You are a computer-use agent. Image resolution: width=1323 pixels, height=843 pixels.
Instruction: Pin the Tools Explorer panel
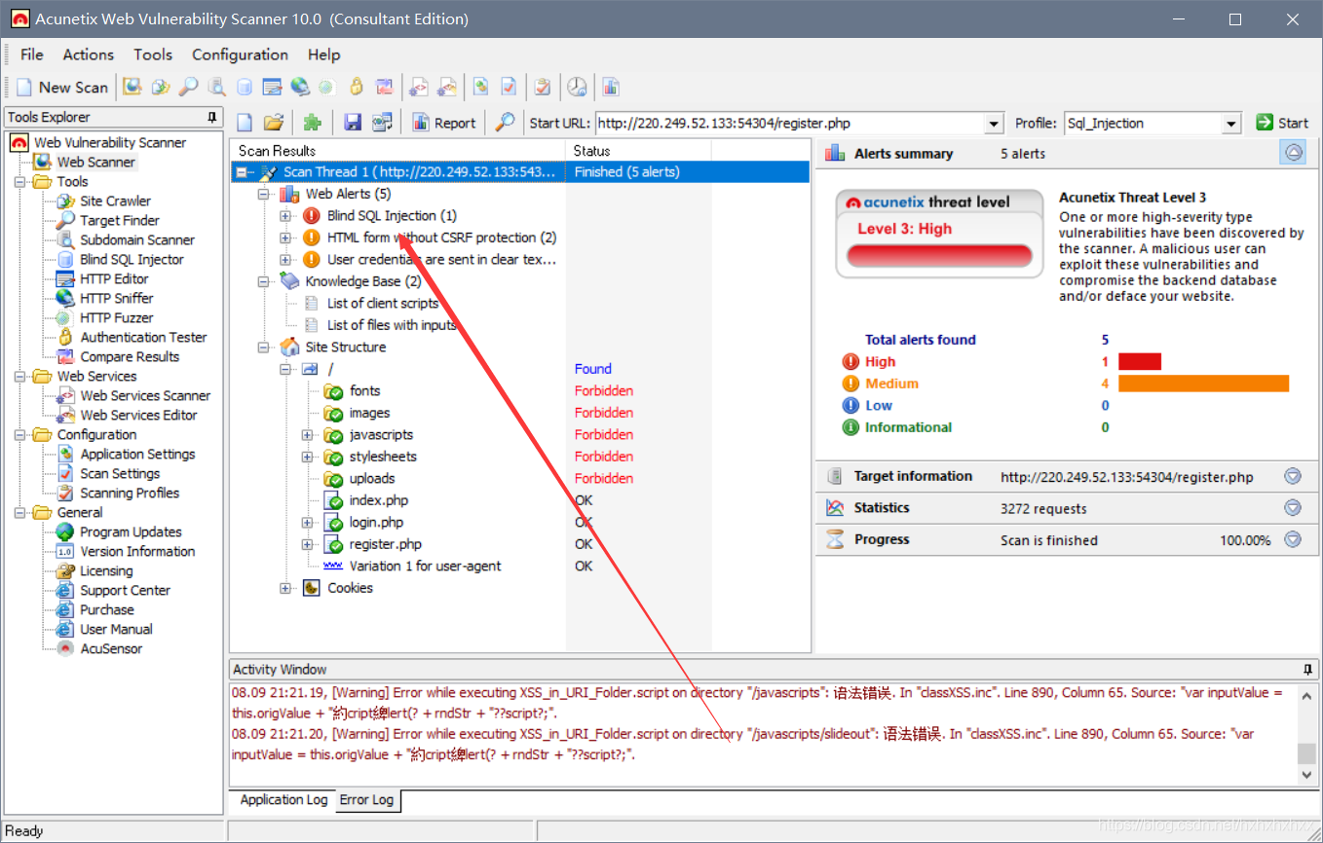click(x=212, y=117)
